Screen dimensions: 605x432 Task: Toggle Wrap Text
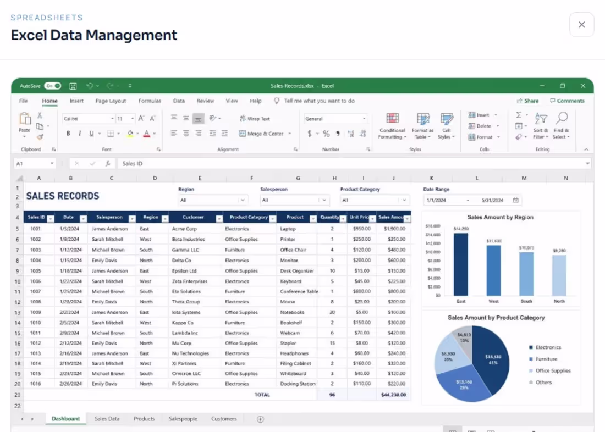tap(255, 119)
